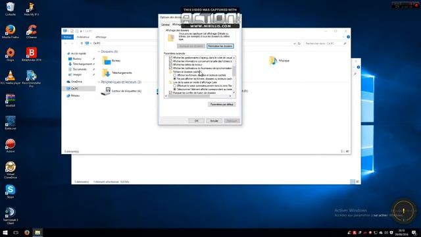Toggle 'Afficher les gestionnaires d'aperçu' checkbox

pos(170,57)
